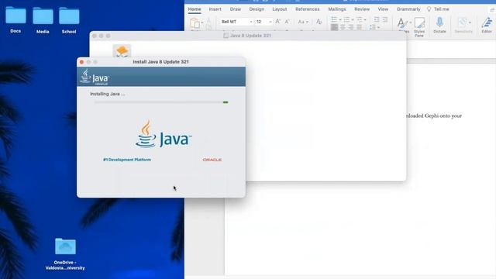Image resolution: width=496 pixels, height=279 pixels.
Task: Switch to the Review tab in Word
Action: pos(362,9)
